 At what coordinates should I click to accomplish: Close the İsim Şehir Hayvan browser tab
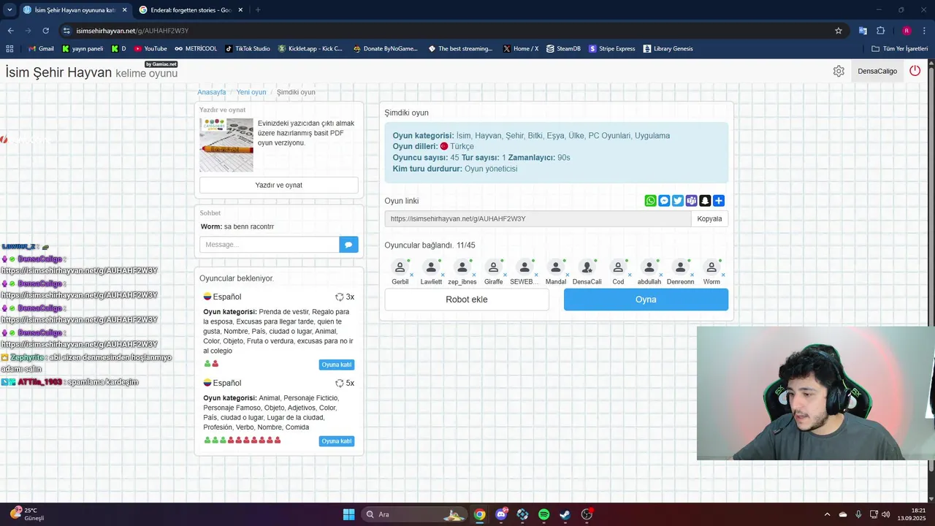[x=123, y=10]
